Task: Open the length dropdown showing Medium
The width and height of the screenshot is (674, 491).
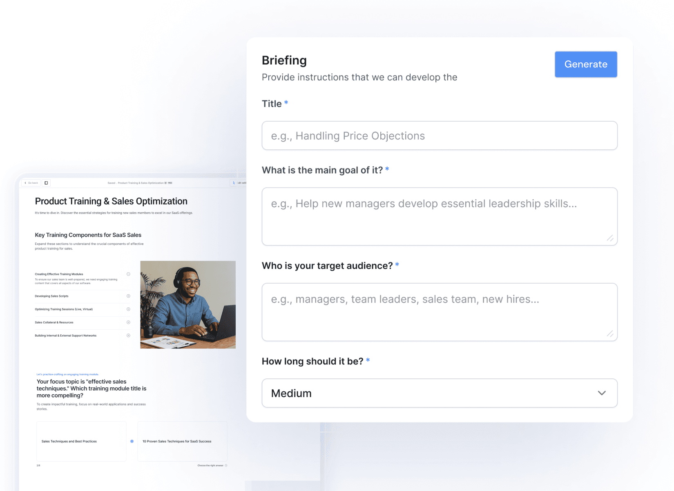Action: 440,393
